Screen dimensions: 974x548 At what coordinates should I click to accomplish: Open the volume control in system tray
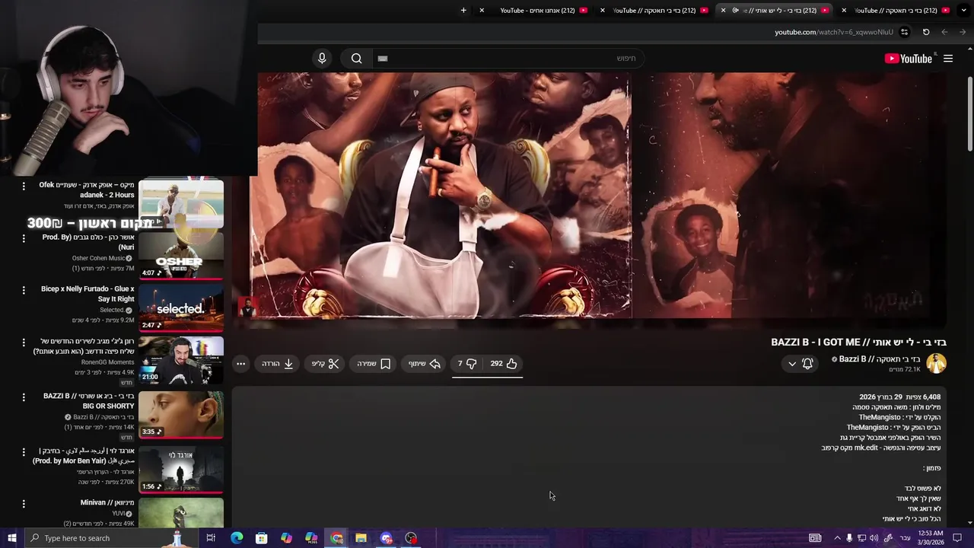[x=874, y=538]
